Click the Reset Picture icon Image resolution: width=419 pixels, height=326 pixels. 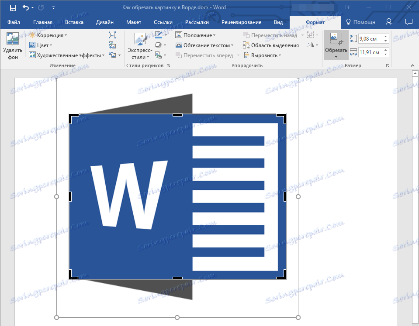[x=112, y=55]
